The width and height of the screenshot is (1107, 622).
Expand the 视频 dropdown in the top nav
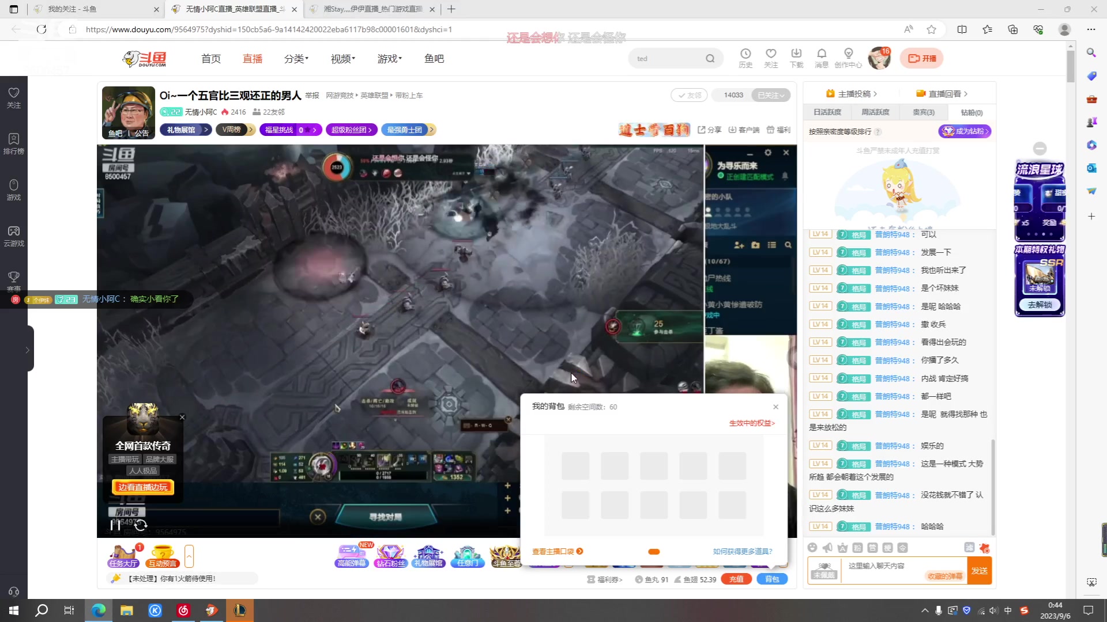pos(343,59)
